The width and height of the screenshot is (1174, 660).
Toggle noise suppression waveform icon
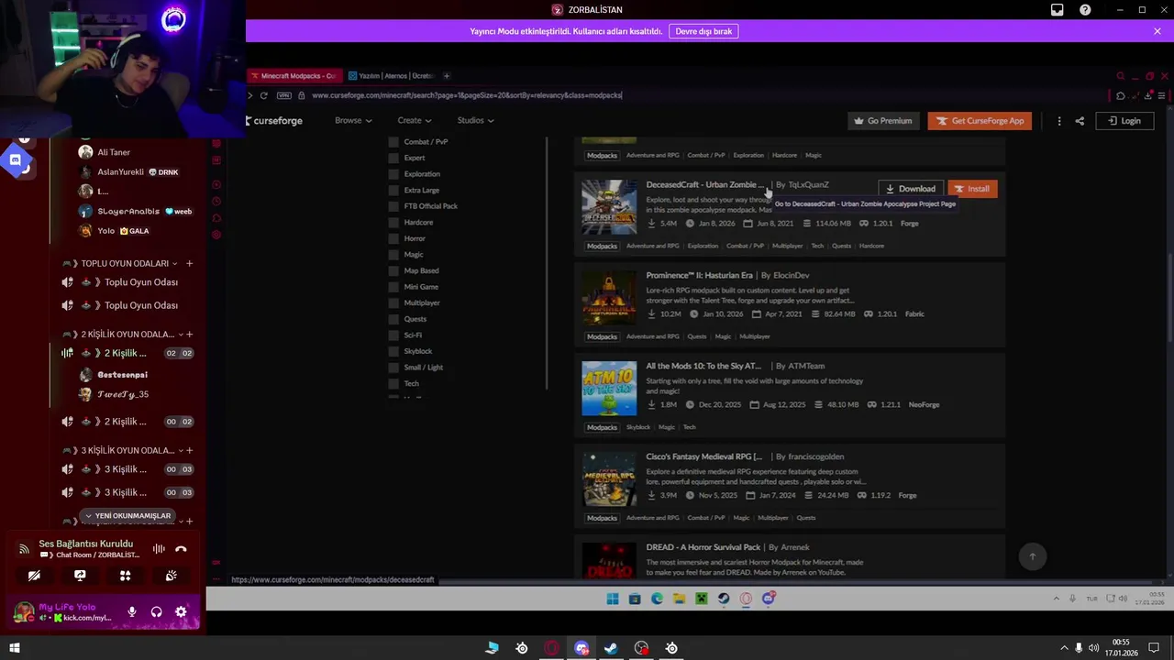(x=159, y=549)
